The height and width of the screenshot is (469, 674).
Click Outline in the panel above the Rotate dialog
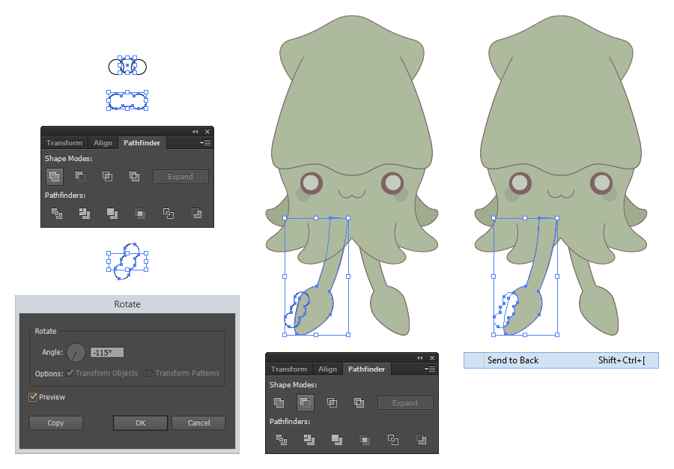coord(168,214)
